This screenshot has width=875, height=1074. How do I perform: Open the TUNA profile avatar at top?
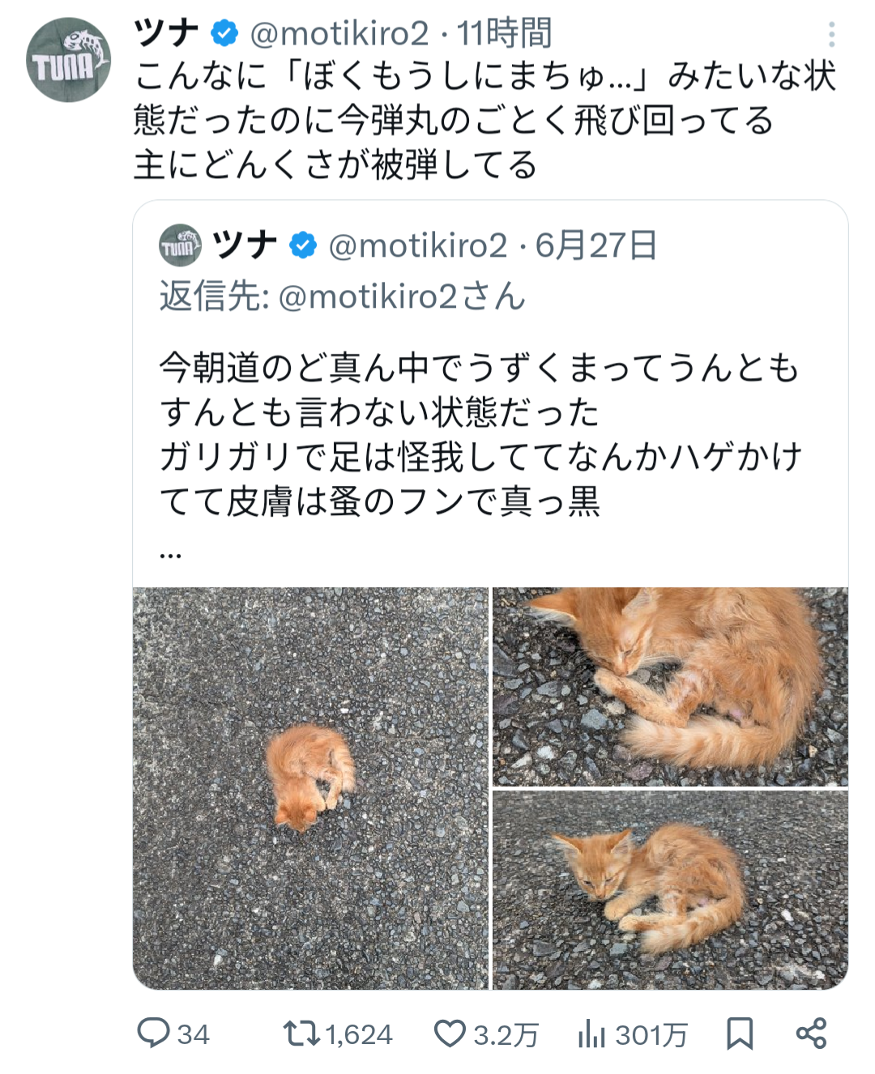68,61
